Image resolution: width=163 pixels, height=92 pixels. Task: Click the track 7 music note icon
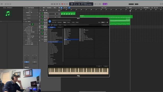pyautogui.click(x=42, y=34)
